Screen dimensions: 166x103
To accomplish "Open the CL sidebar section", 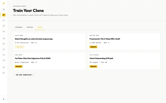I will (4, 20).
